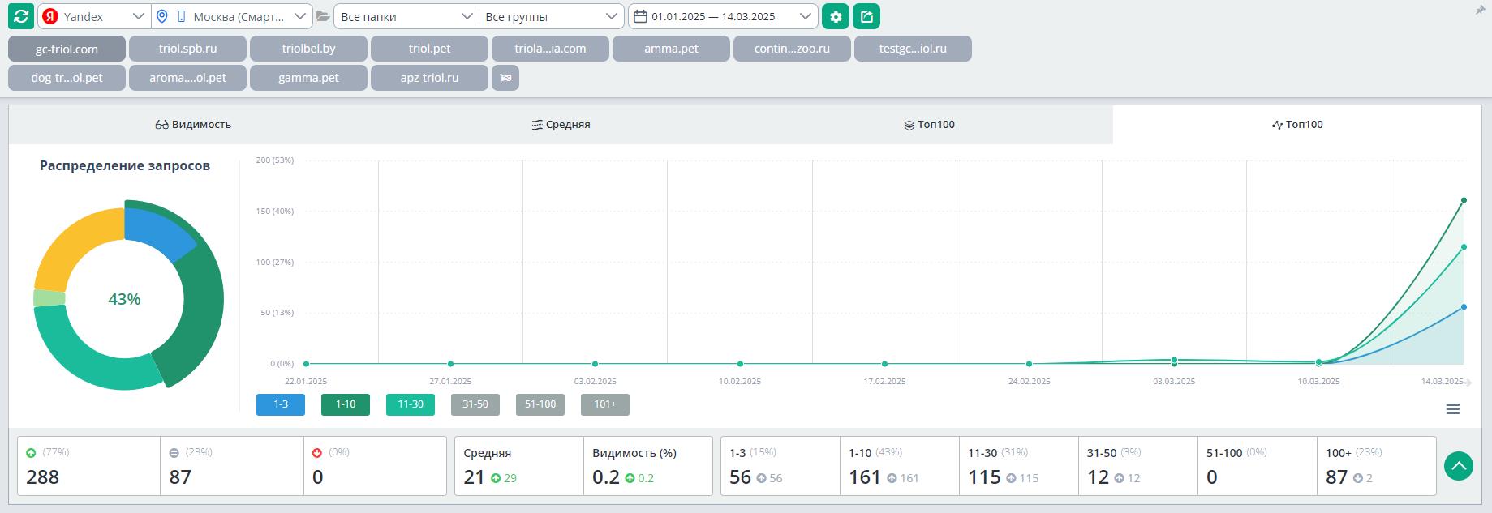This screenshot has width=1492, height=513.
Task: Click the red Yandex logo icon
Action: pos(50,16)
